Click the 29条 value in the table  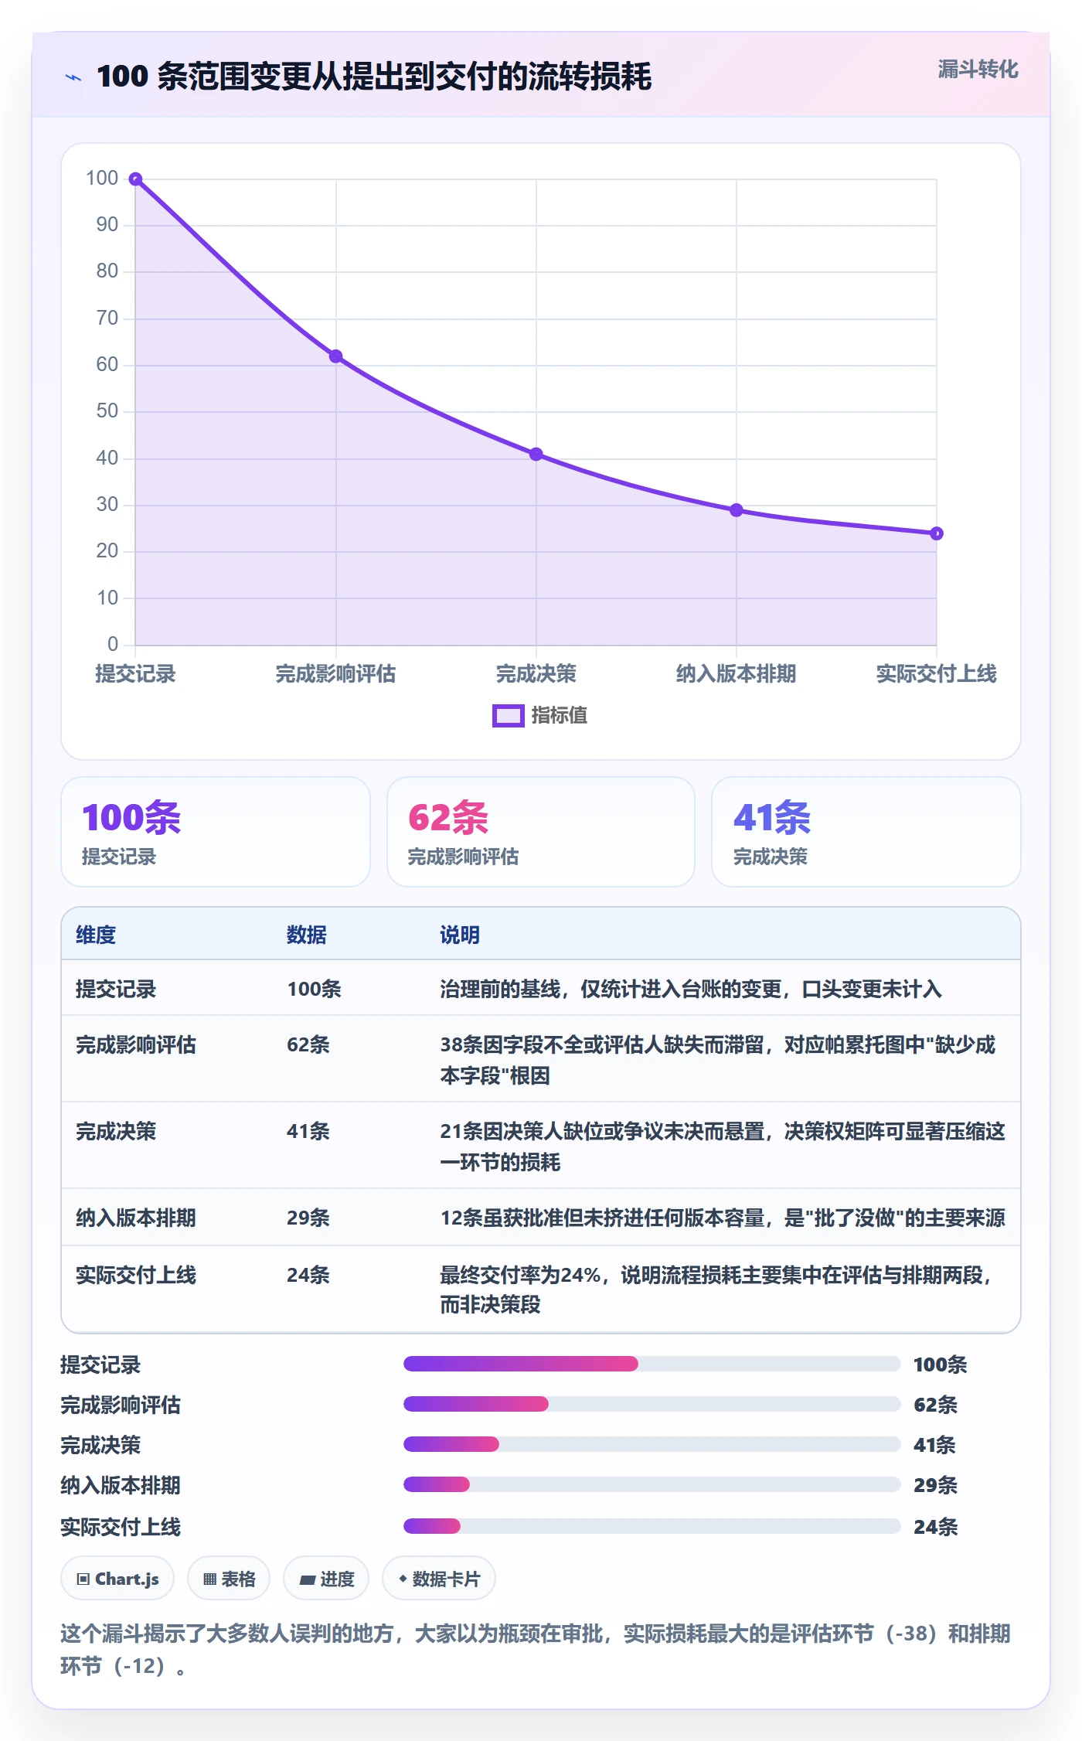point(308,1218)
